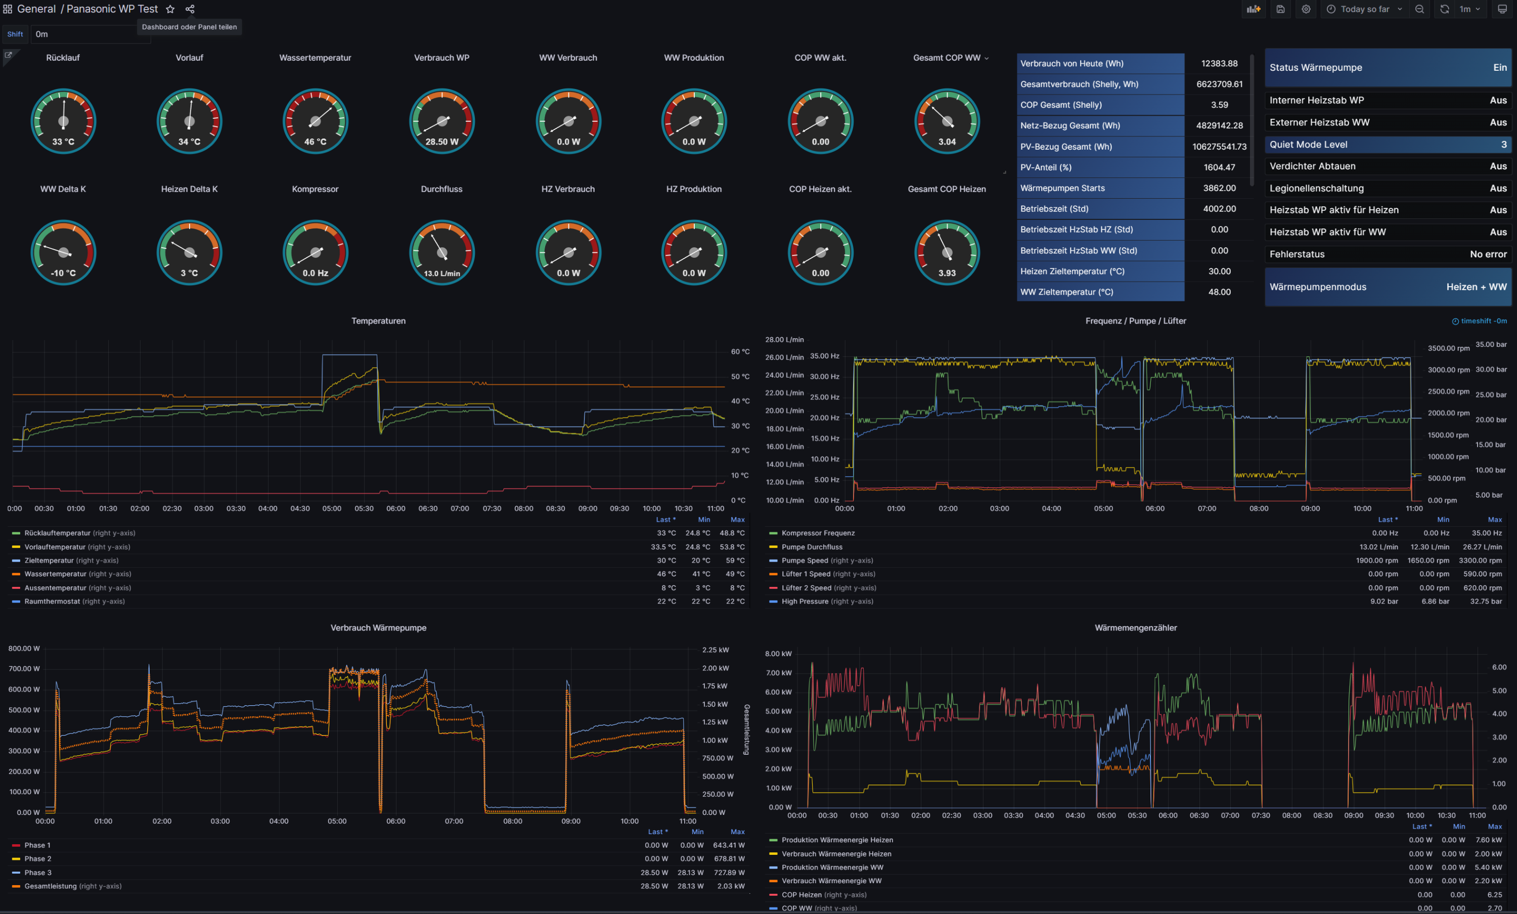The height and width of the screenshot is (914, 1517).
Task: Open the Wärmemengenzähler panel title menu
Action: [1135, 628]
